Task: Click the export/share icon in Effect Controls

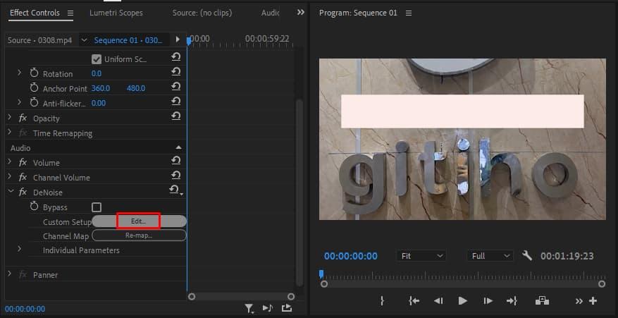Action: (x=287, y=308)
